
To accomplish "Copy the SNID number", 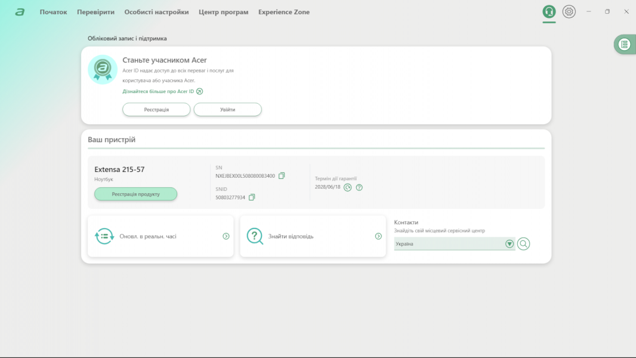I will [252, 197].
